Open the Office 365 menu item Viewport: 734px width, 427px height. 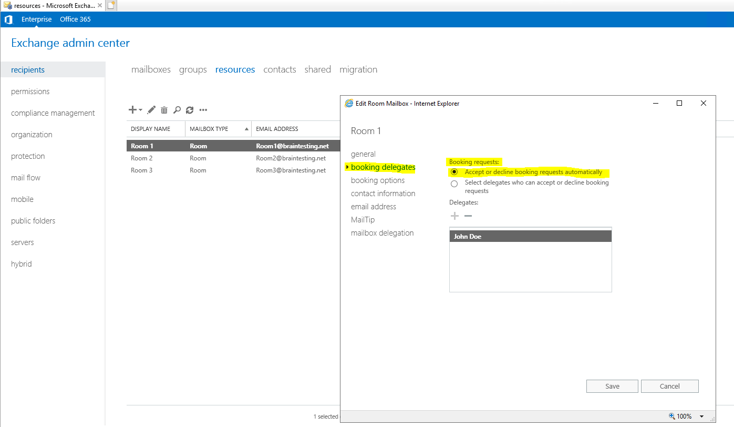pos(75,19)
